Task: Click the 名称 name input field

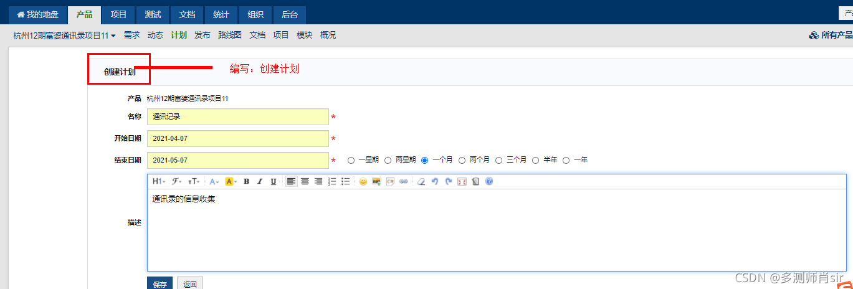Action: coord(238,116)
